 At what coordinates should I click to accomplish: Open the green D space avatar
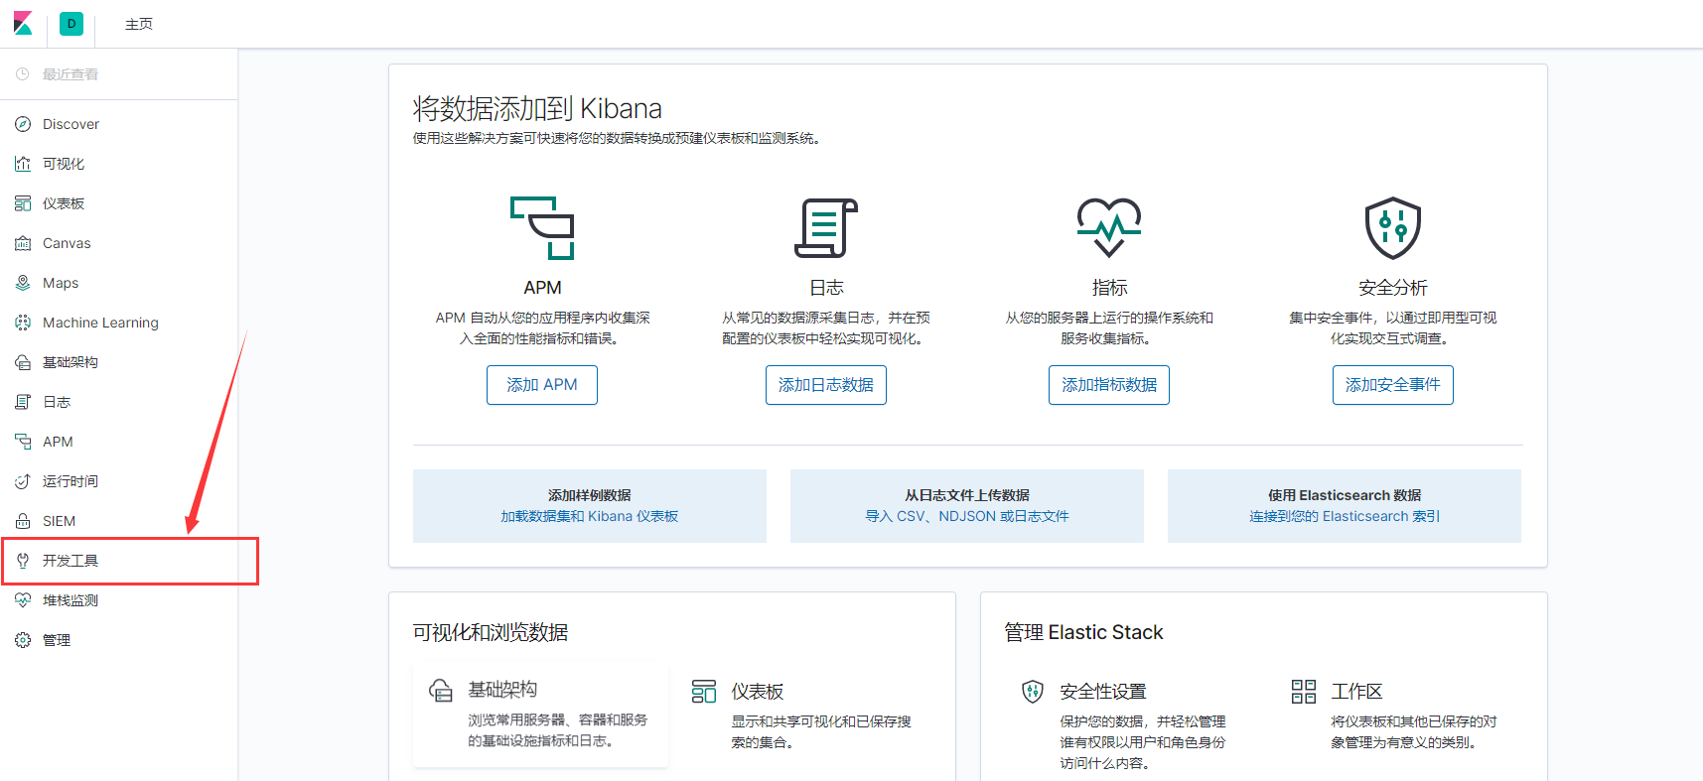71,24
